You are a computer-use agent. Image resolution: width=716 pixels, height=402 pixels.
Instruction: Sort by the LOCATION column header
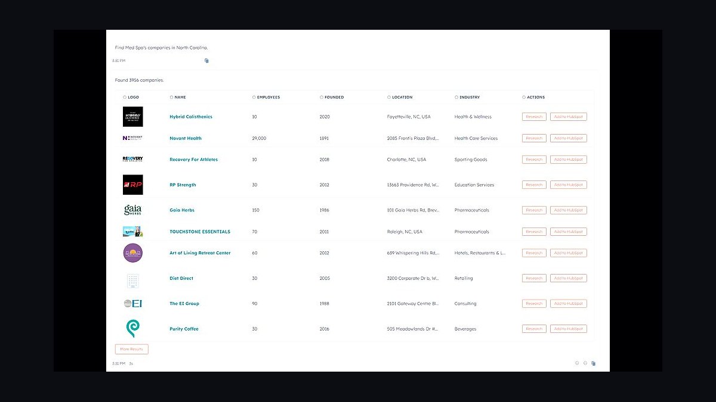click(x=400, y=97)
